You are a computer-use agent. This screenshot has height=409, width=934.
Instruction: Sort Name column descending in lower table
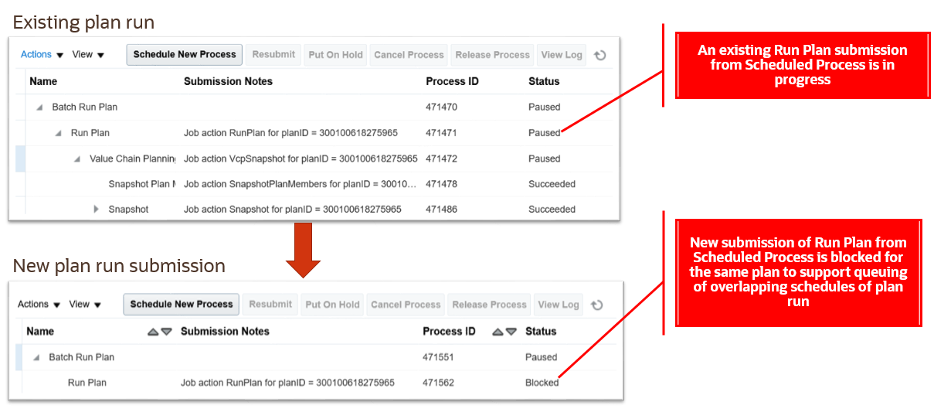tap(166, 332)
